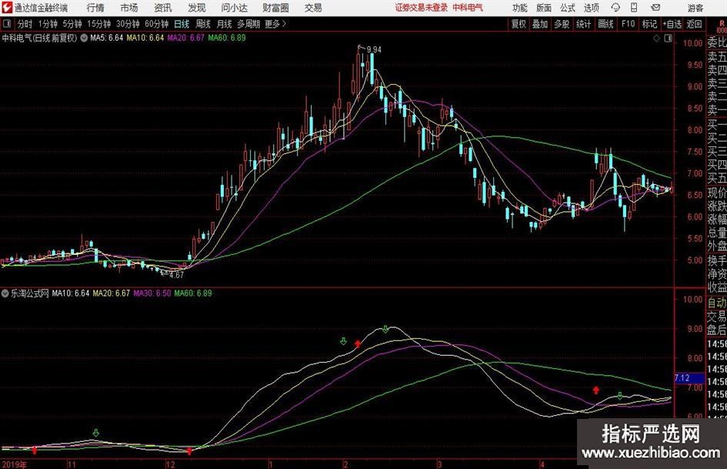Open the 多周期 multi-period view

(x=248, y=24)
